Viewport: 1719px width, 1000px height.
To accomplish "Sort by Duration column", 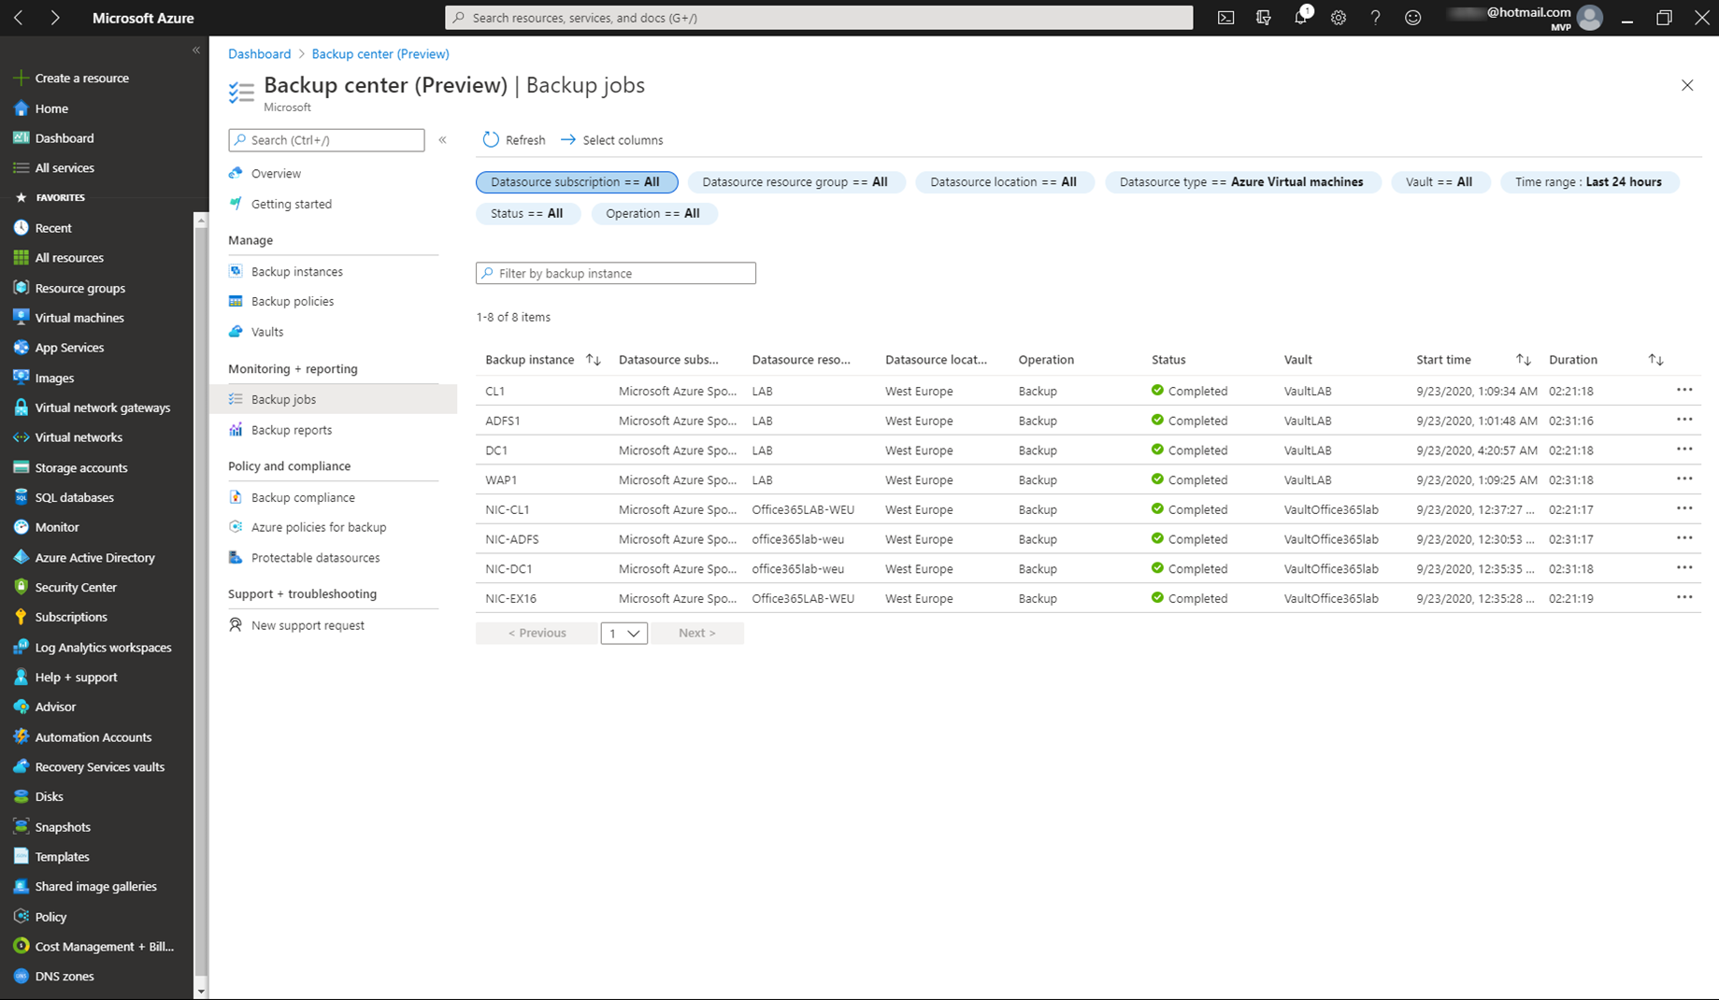I will pyautogui.click(x=1655, y=360).
